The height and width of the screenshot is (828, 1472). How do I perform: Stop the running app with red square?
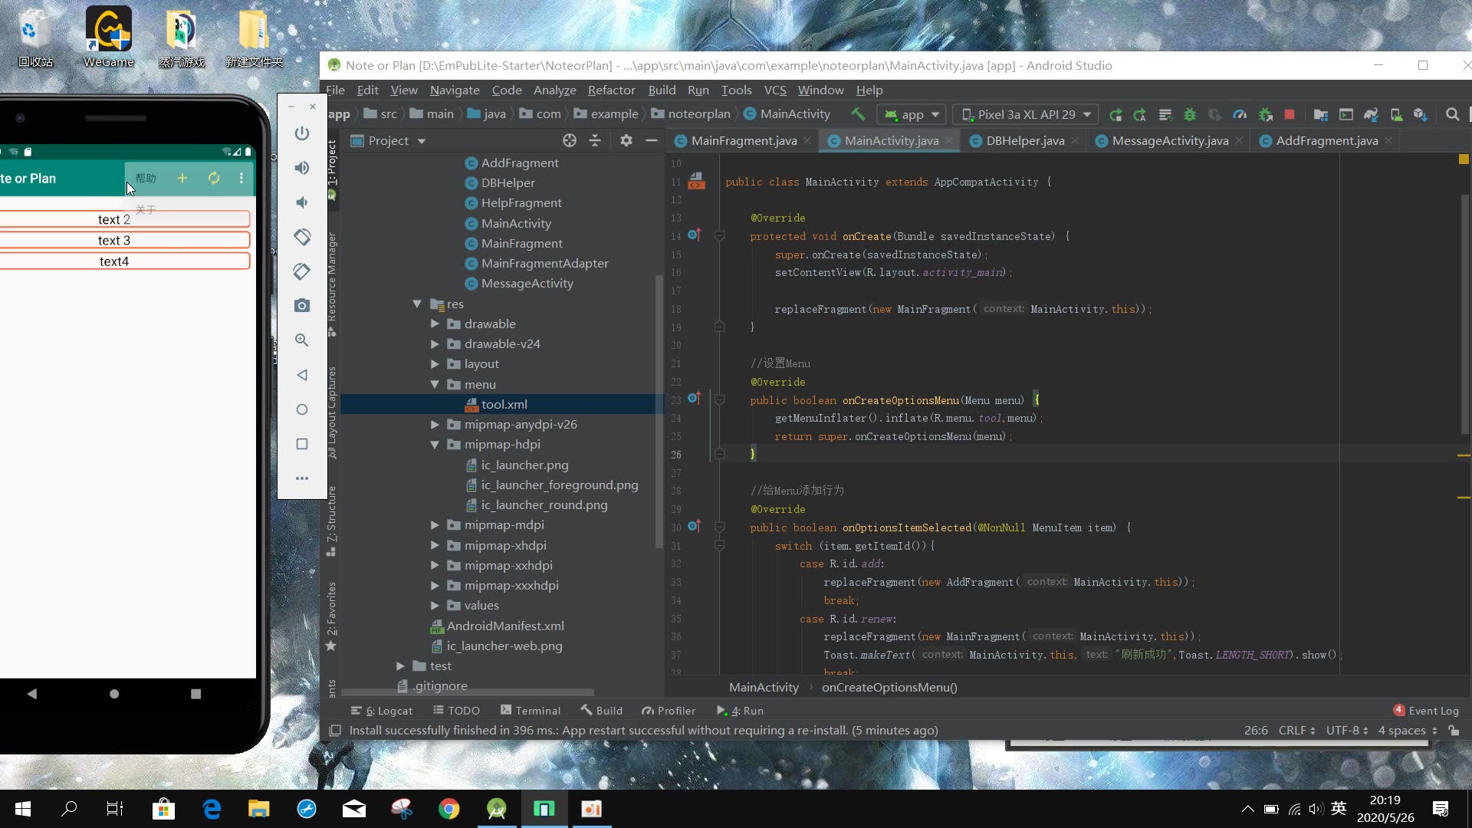click(1290, 114)
